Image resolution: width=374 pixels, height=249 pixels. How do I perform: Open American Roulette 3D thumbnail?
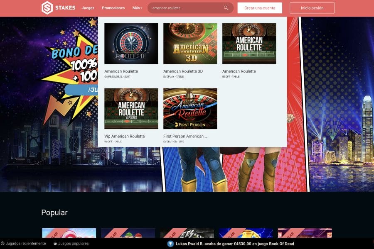pyautogui.click(x=190, y=44)
